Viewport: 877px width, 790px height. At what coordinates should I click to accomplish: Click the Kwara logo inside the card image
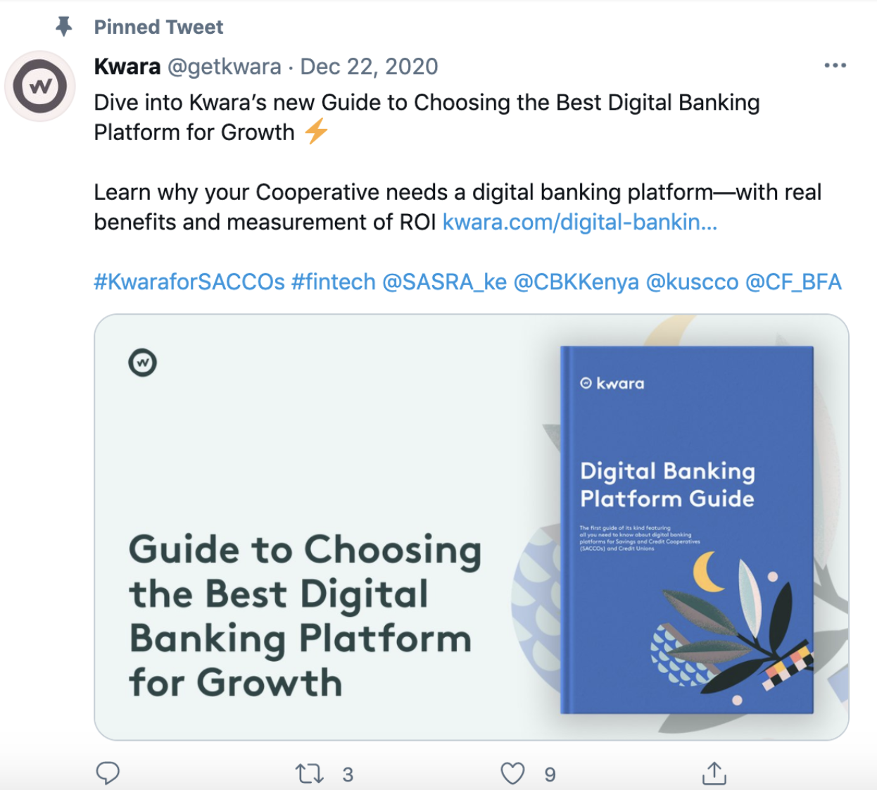143,363
